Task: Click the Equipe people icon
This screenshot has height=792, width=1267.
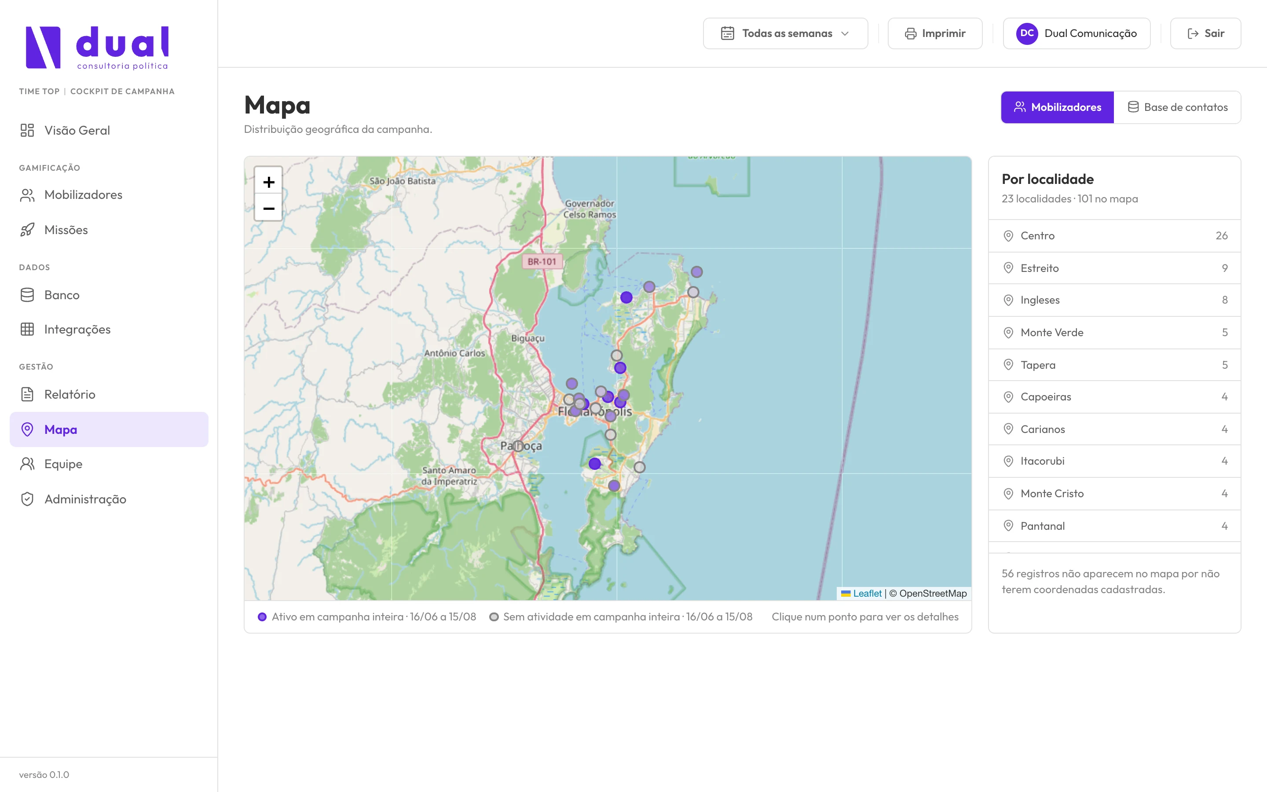Action: (x=27, y=464)
